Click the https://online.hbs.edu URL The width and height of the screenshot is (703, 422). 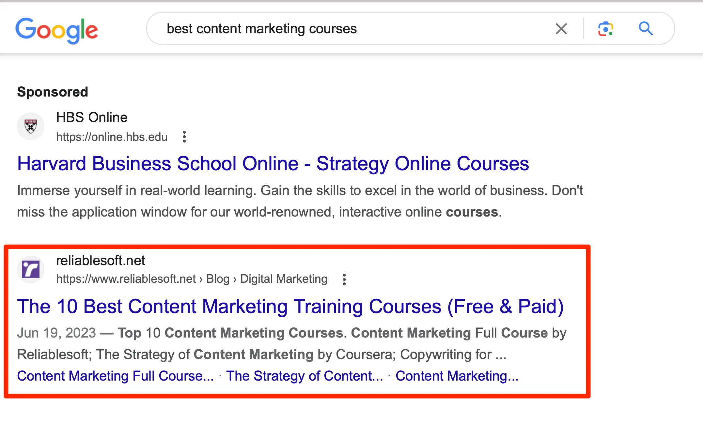tap(112, 137)
